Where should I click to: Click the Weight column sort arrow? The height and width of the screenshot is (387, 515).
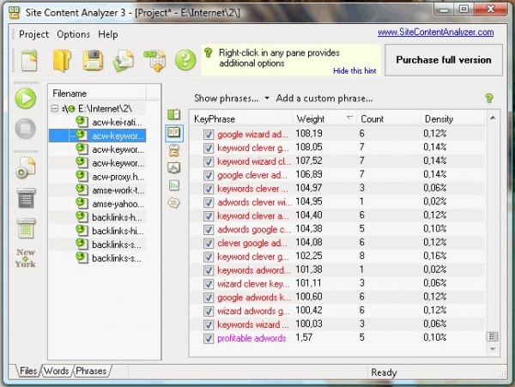[349, 118]
